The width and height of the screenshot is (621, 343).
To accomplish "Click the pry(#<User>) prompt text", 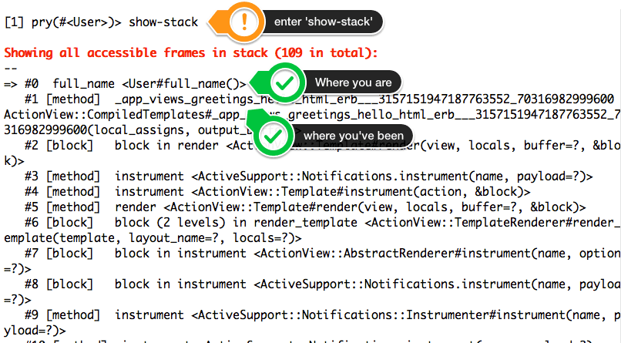I will coord(82,22).
